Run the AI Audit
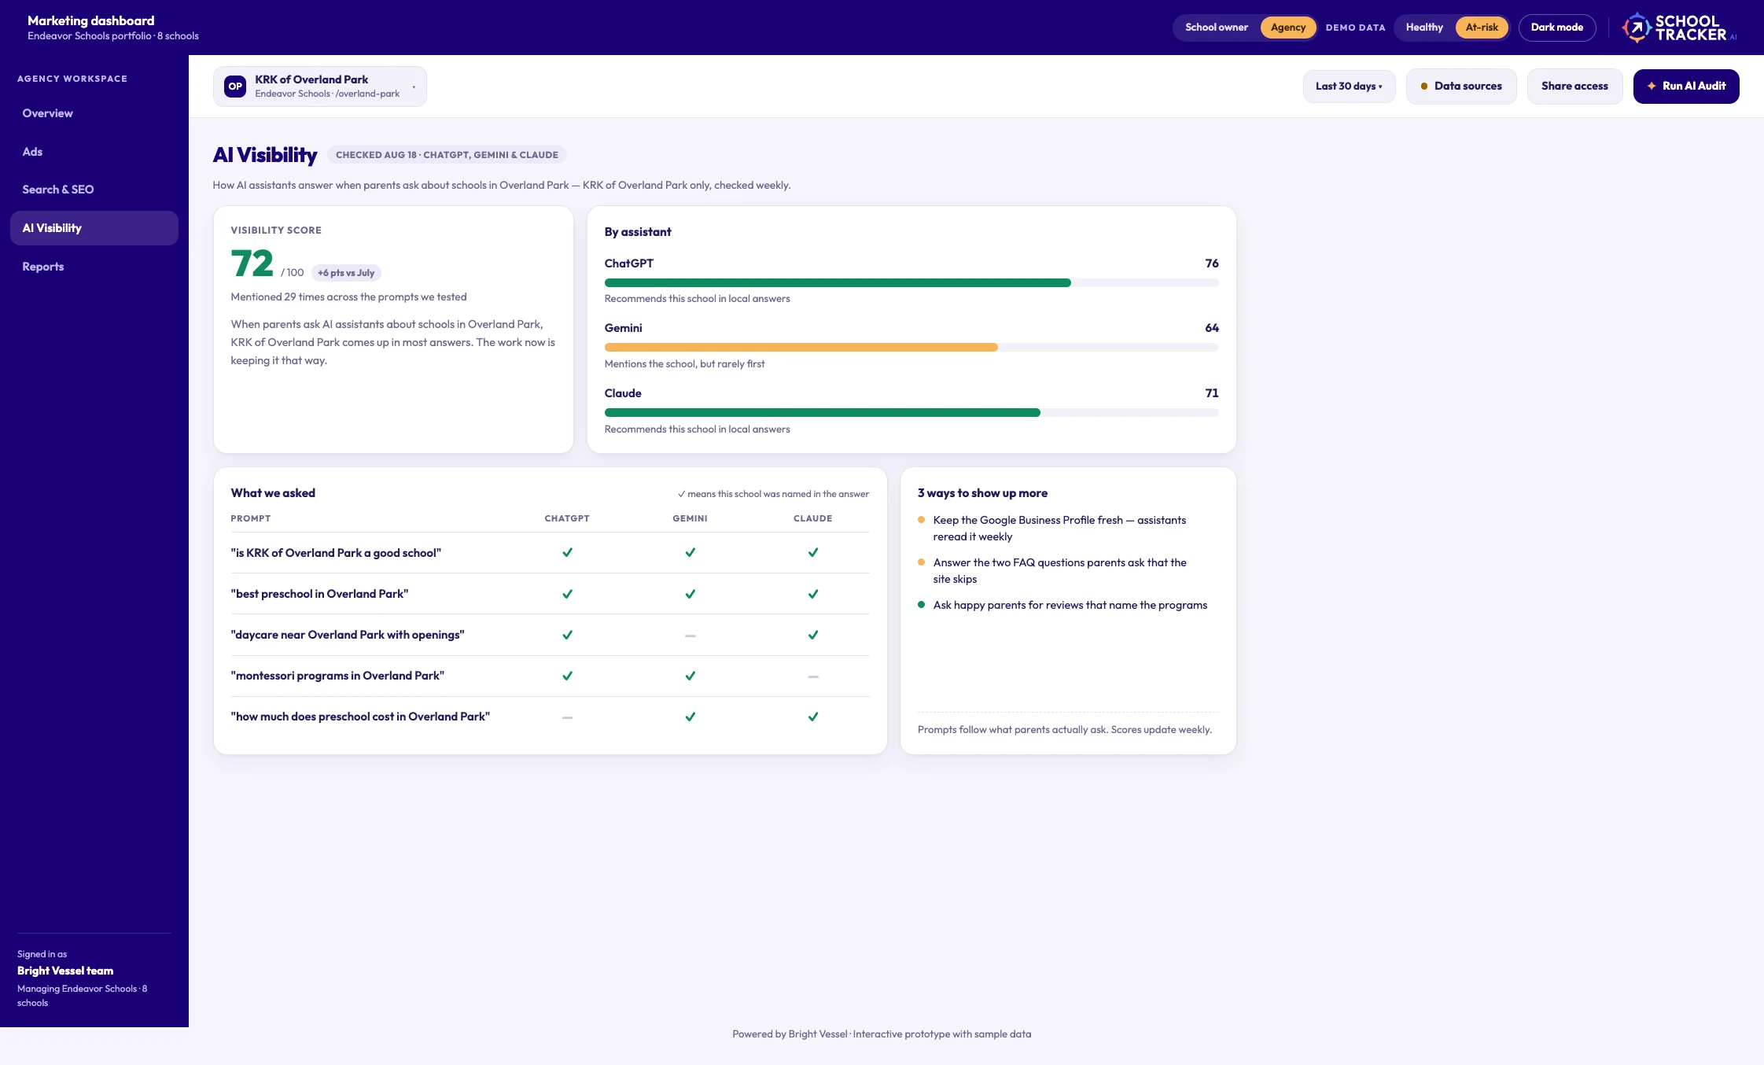Viewport: 1764px width, 1065px height. tap(1686, 87)
